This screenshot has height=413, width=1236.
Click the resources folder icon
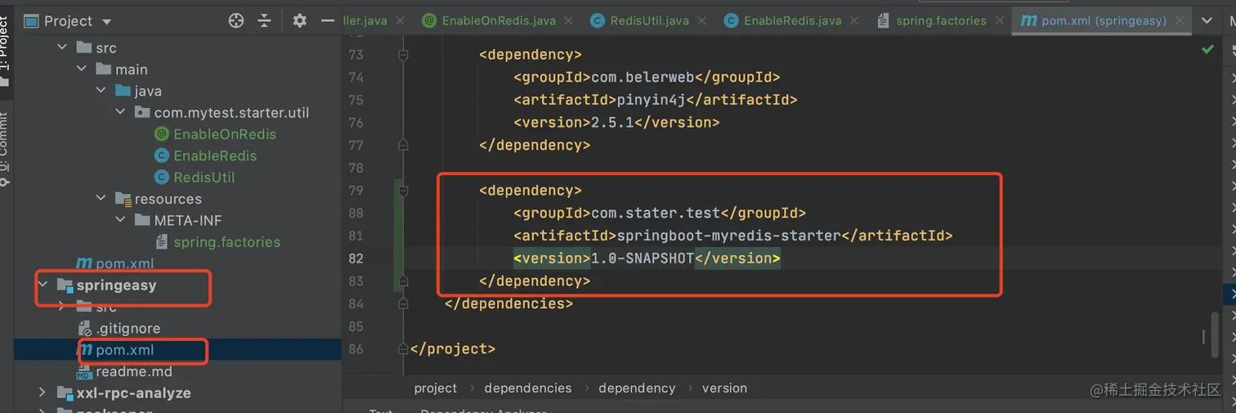click(x=123, y=199)
